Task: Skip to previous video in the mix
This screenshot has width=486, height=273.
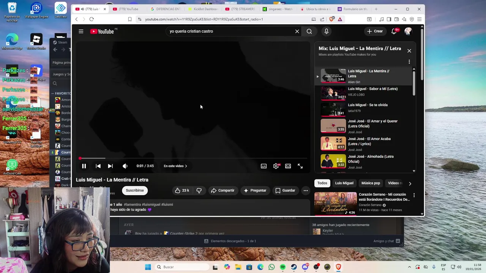Action: (98, 166)
